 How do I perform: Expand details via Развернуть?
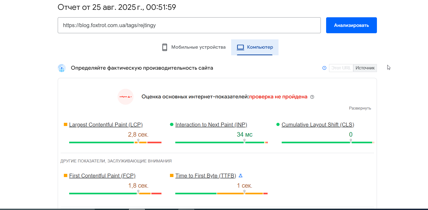coord(360,108)
